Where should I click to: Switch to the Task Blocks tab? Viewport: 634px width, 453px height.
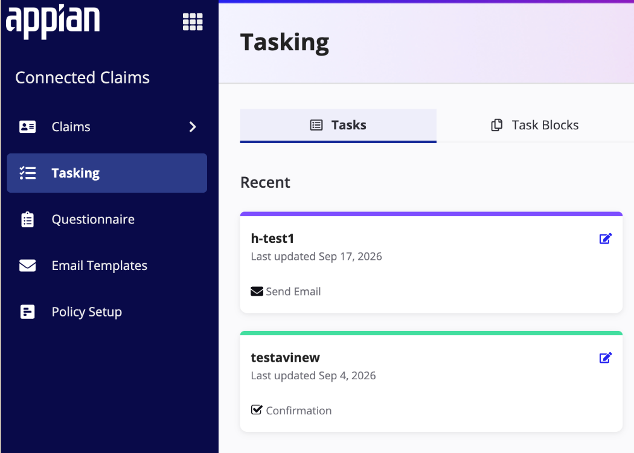coord(535,126)
